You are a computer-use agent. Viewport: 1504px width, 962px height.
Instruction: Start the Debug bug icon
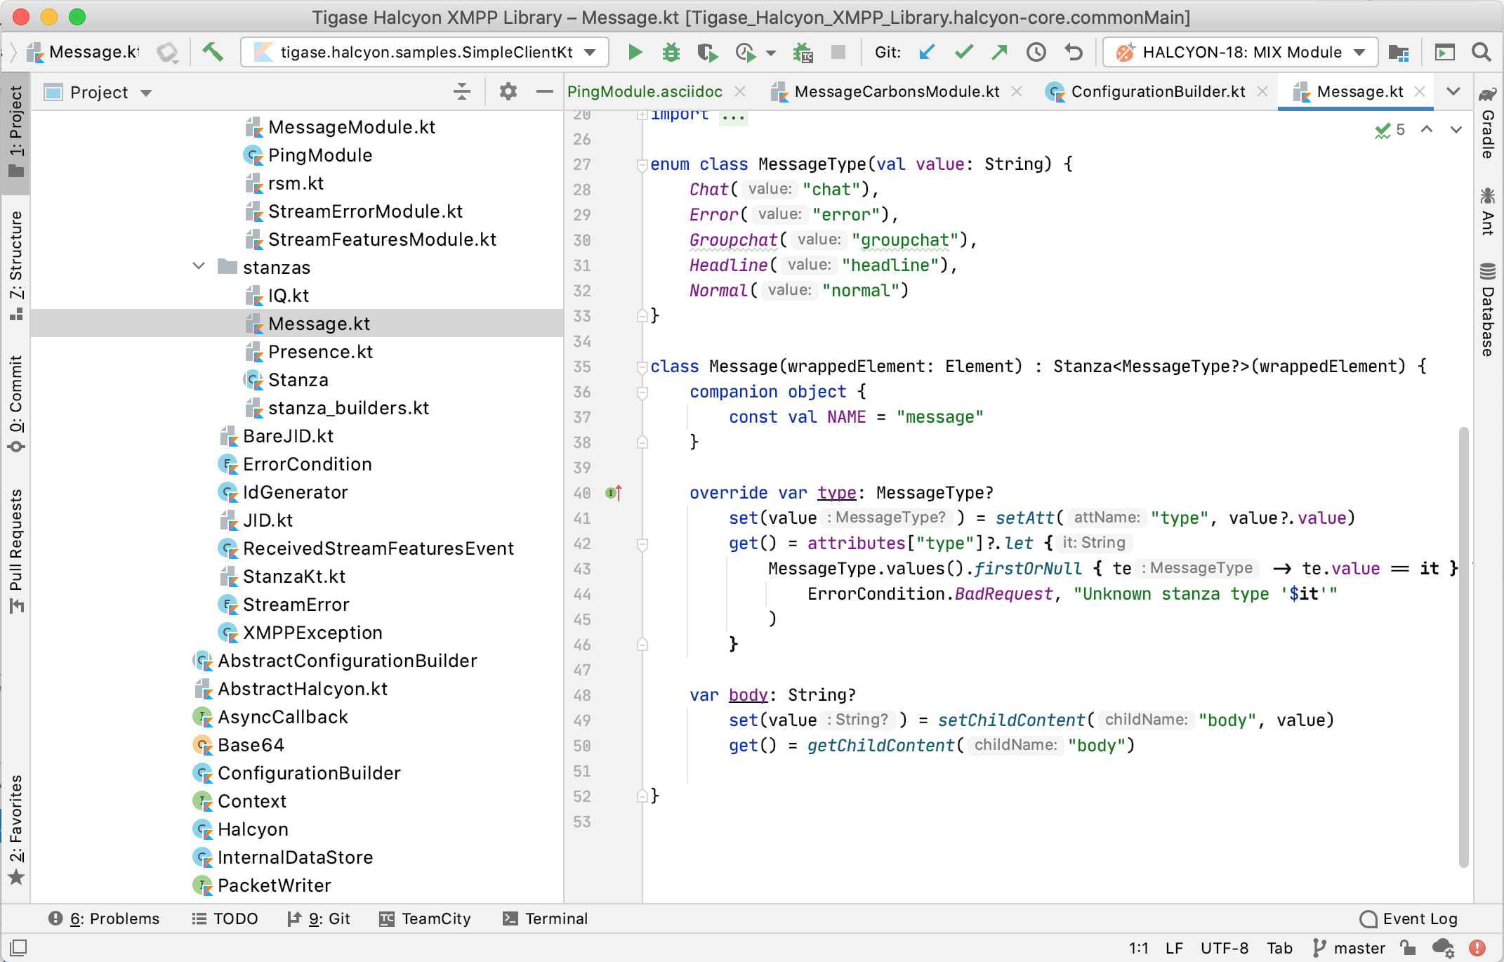point(671,52)
